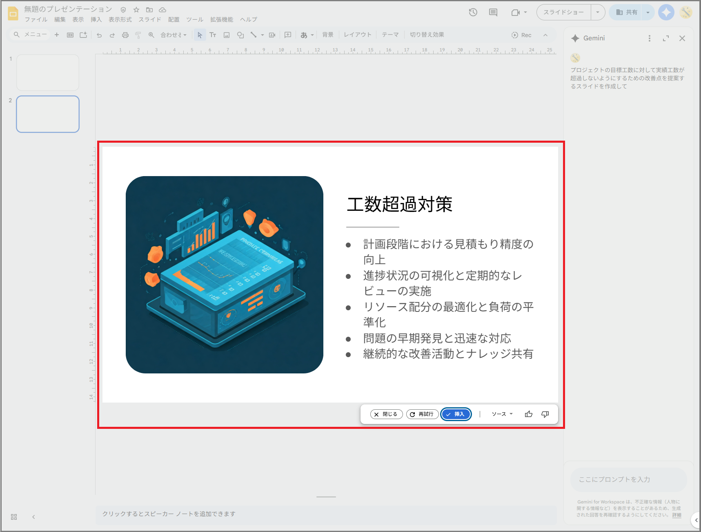701x532 pixels.
Task: Click the 詳細 link in Gemini disclaimer
Action: point(677,515)
